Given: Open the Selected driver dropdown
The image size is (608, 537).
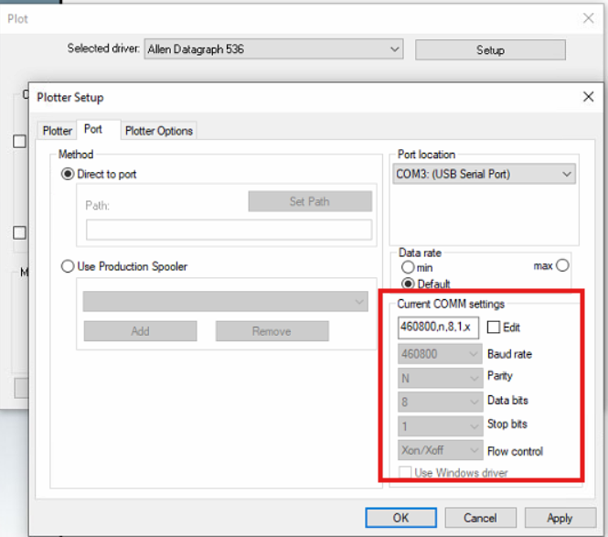Looking at the screenshot, I should tap(273, 49).
